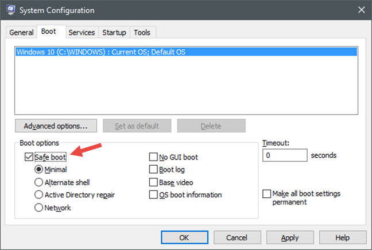Image resolution: width=372 pixels, height=250 pixels.
Task: Open the Services tab
Action: point(82,32)
